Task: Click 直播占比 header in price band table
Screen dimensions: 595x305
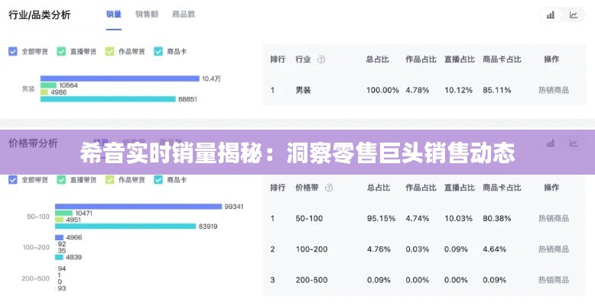Action: 460,188
